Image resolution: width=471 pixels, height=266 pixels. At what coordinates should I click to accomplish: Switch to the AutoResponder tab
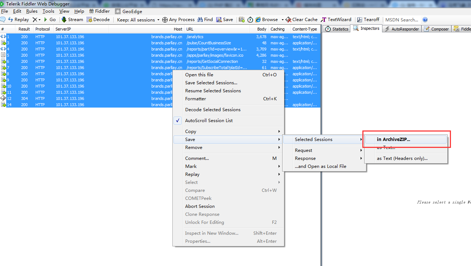point(402,29)
